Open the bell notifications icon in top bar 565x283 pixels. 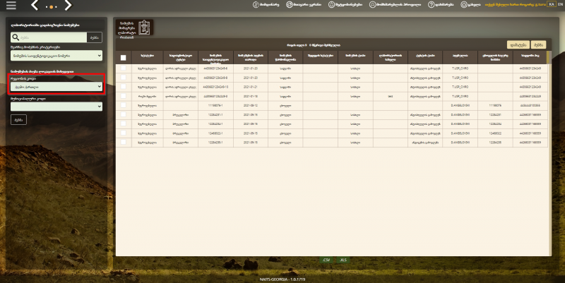pyautogui.click(x=331, y=5)
